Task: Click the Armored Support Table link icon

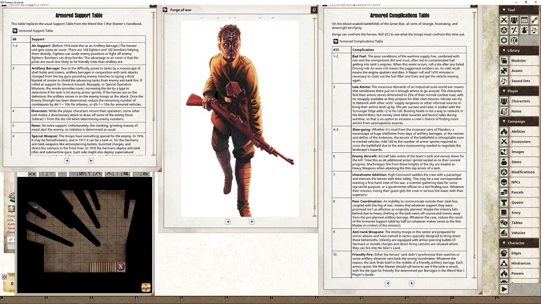Action: point(15,31)
